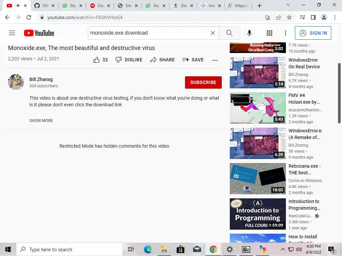Start voice search with microphone icon
Image resolution: width=342 pixels, height=256 pixels.
point(249,33)
